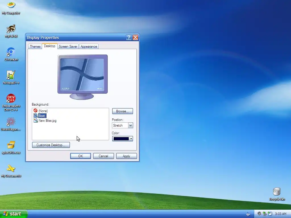Image resolution: width=291 pixels, height=218 pixels.
Task: Switch to the Desktop tab
Action: [49, 46]
